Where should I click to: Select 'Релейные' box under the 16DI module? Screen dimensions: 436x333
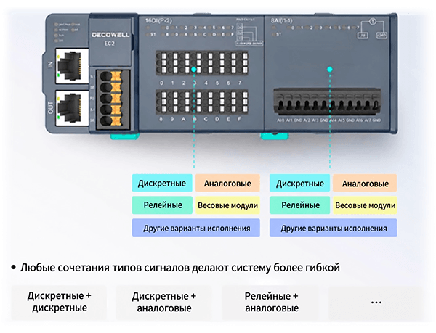tap(162, 205)
